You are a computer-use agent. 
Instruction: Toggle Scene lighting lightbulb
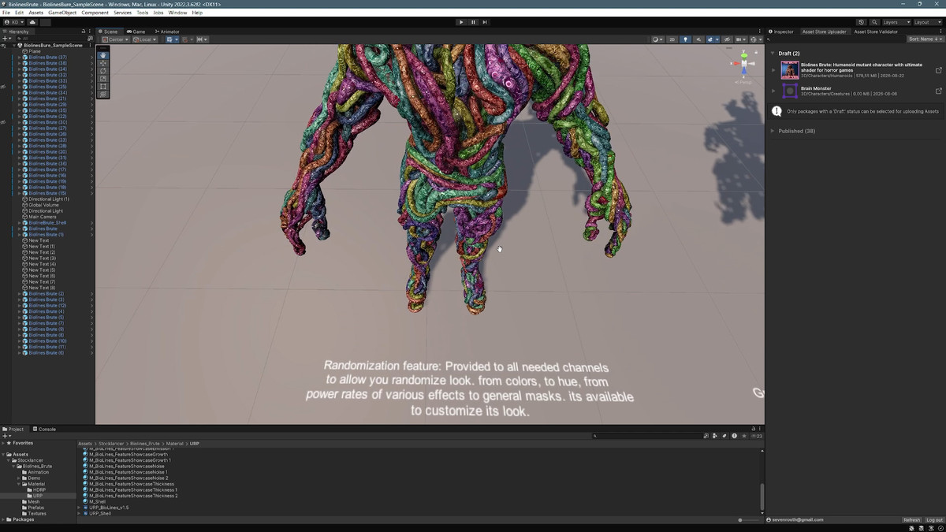[x=685, y=39]
